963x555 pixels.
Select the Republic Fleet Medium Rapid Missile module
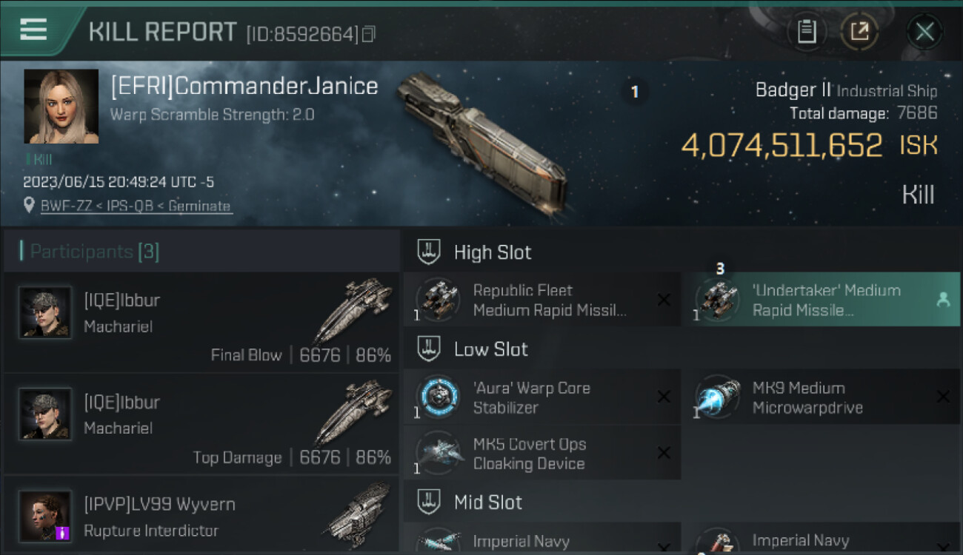coord(542,300)
